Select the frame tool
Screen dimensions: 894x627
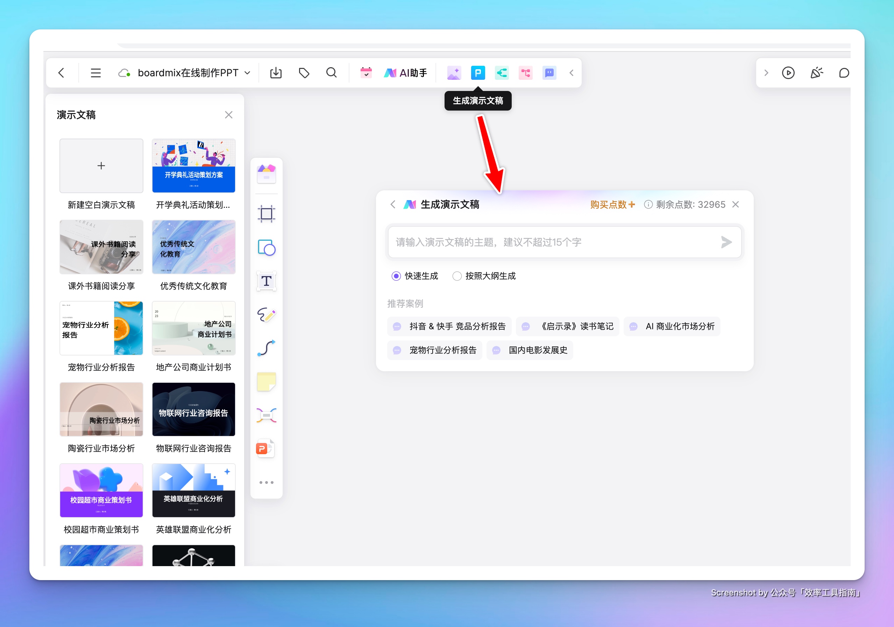(x=266, y=214)
